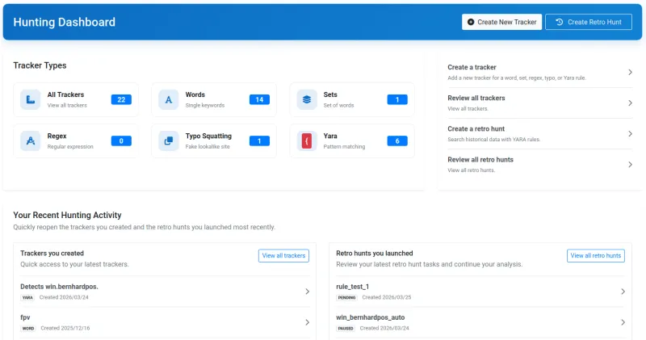Expand the Create a tracker chevron
Image resolution: width=646 pixels, height=340 pixels.
pyautogui.click(x=630, y=72)
